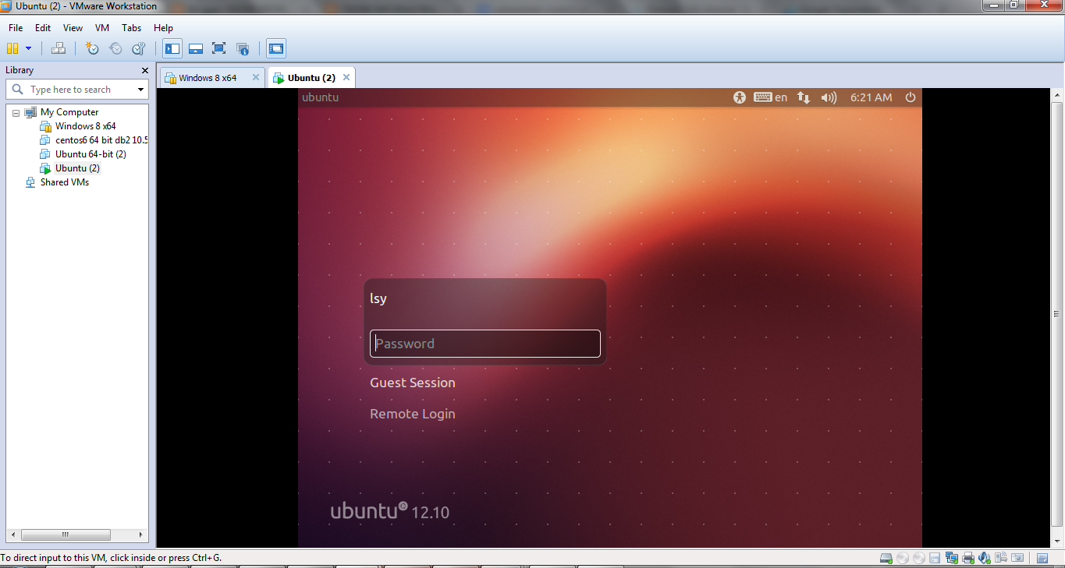Choose Remote Login on the login screen
1065x568 pixels.
(413, 414)
